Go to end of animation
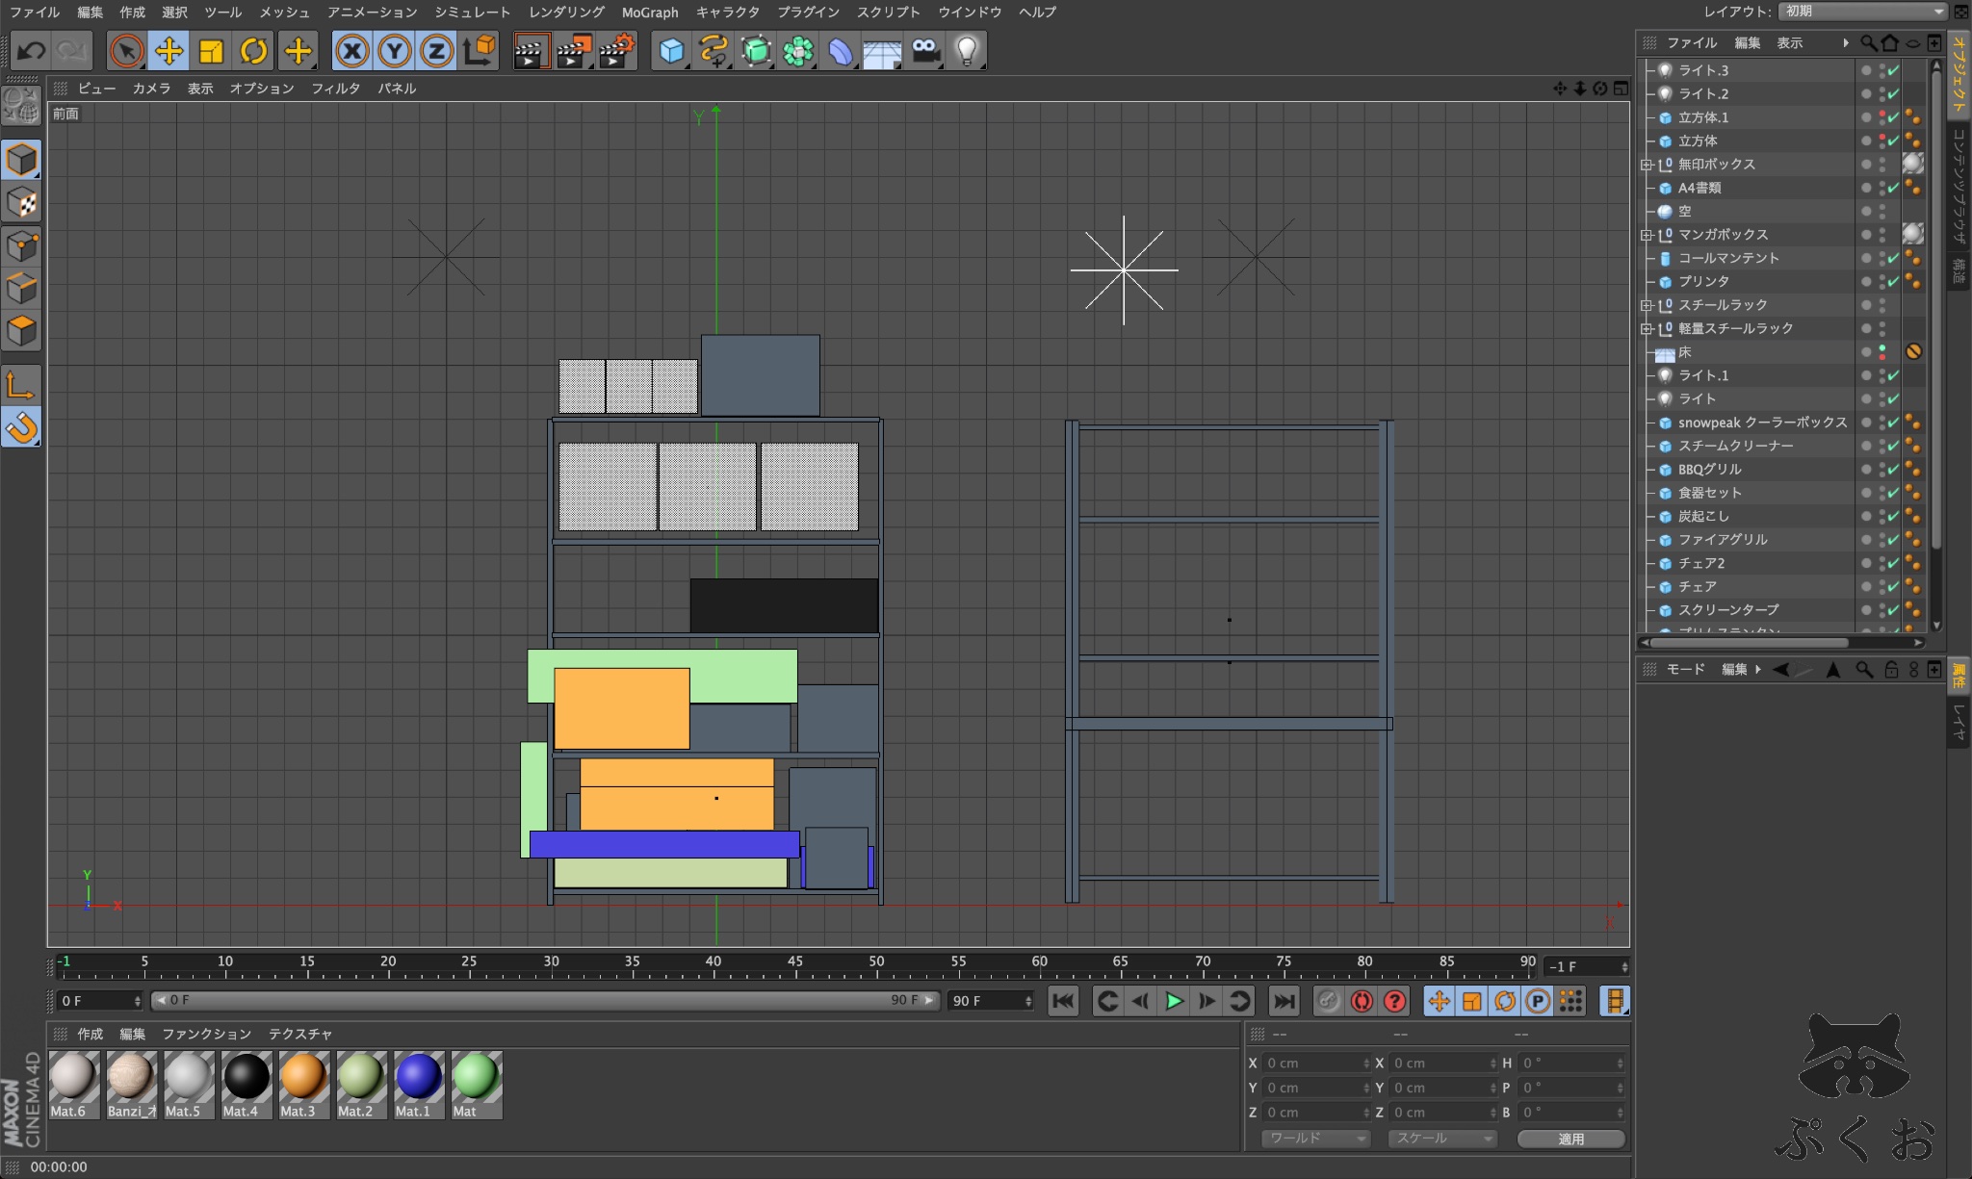Viewport: 1972px width, 1179px height. 1284,1001
